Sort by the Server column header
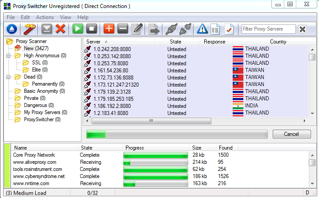 (x=119, y=42)
